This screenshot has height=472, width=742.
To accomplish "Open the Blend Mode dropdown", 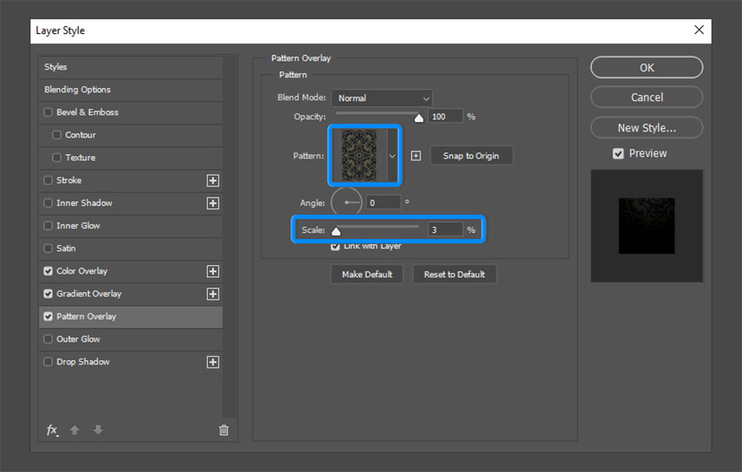I will tap(382, 98).
